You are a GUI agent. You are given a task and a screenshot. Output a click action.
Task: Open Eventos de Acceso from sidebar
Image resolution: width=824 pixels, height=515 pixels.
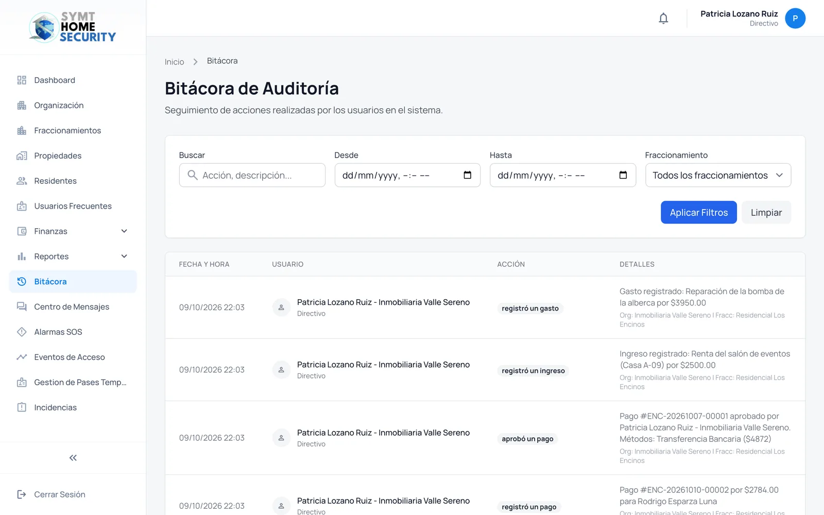click(73, 357)
